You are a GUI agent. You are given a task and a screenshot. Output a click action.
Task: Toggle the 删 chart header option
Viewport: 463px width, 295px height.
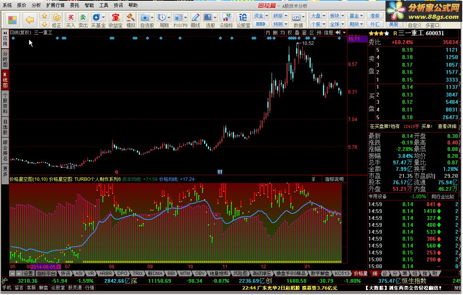[275, 33]
